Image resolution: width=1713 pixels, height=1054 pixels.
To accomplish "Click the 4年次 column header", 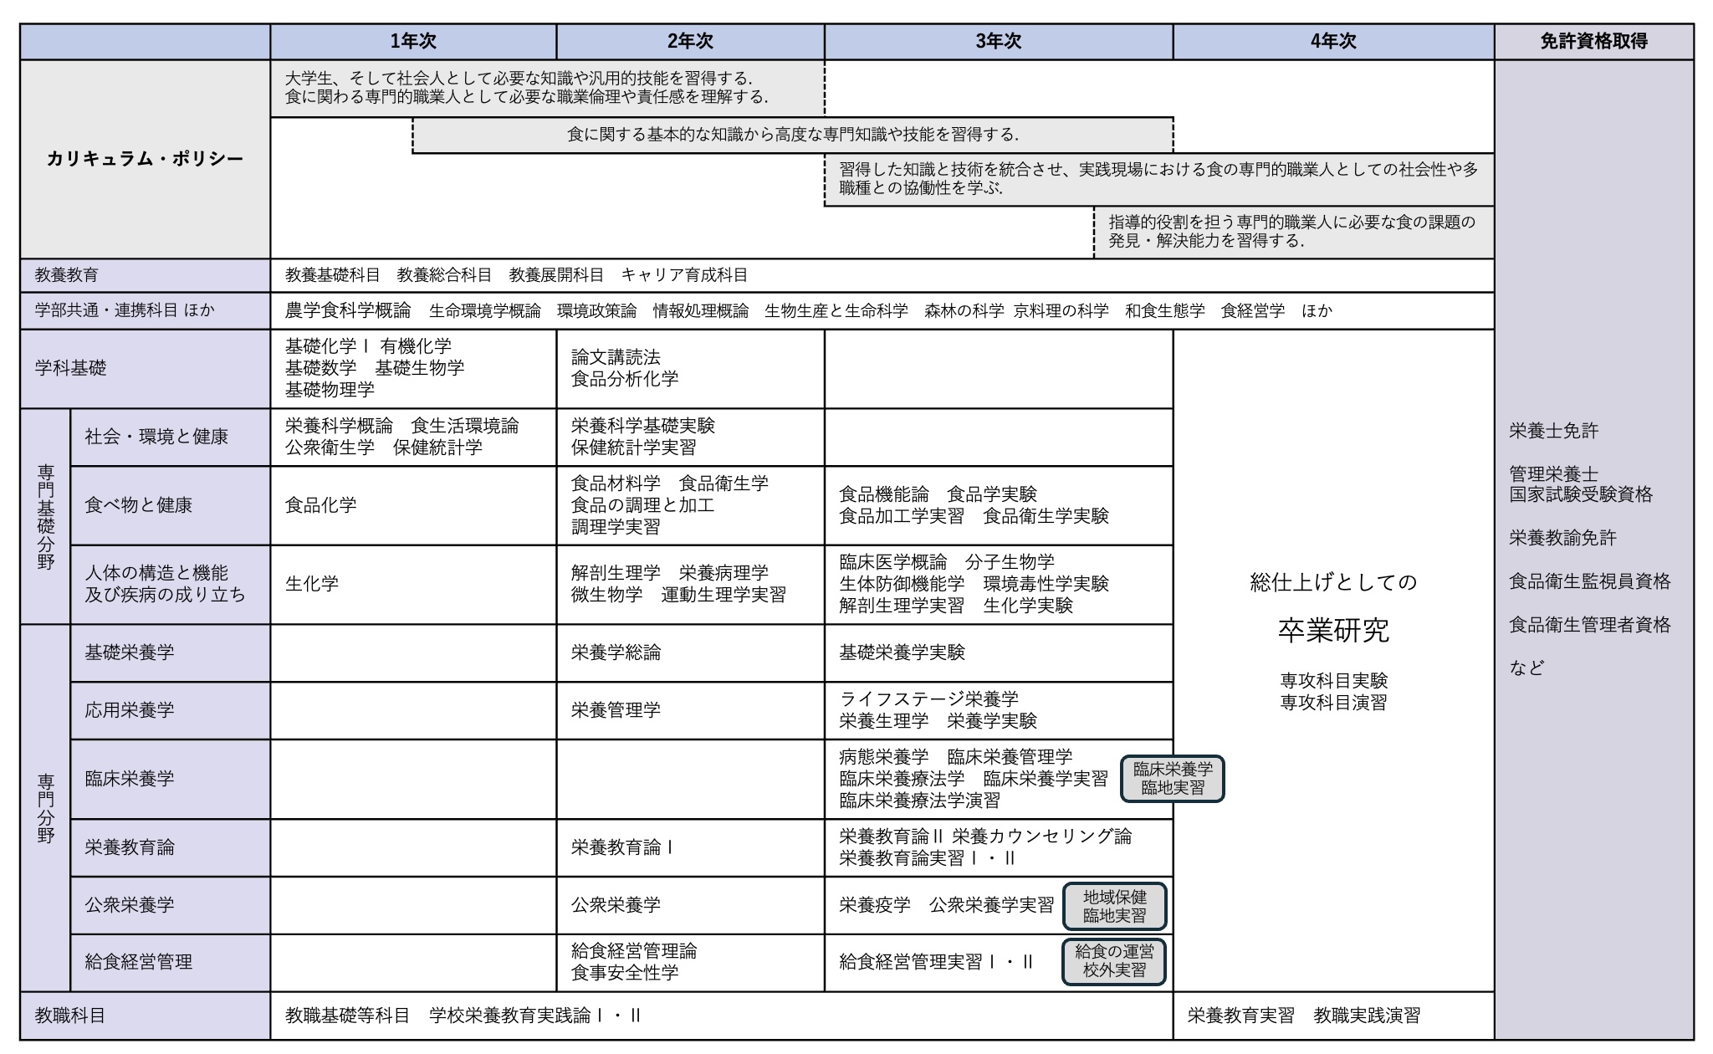I will coord(1333,41).
